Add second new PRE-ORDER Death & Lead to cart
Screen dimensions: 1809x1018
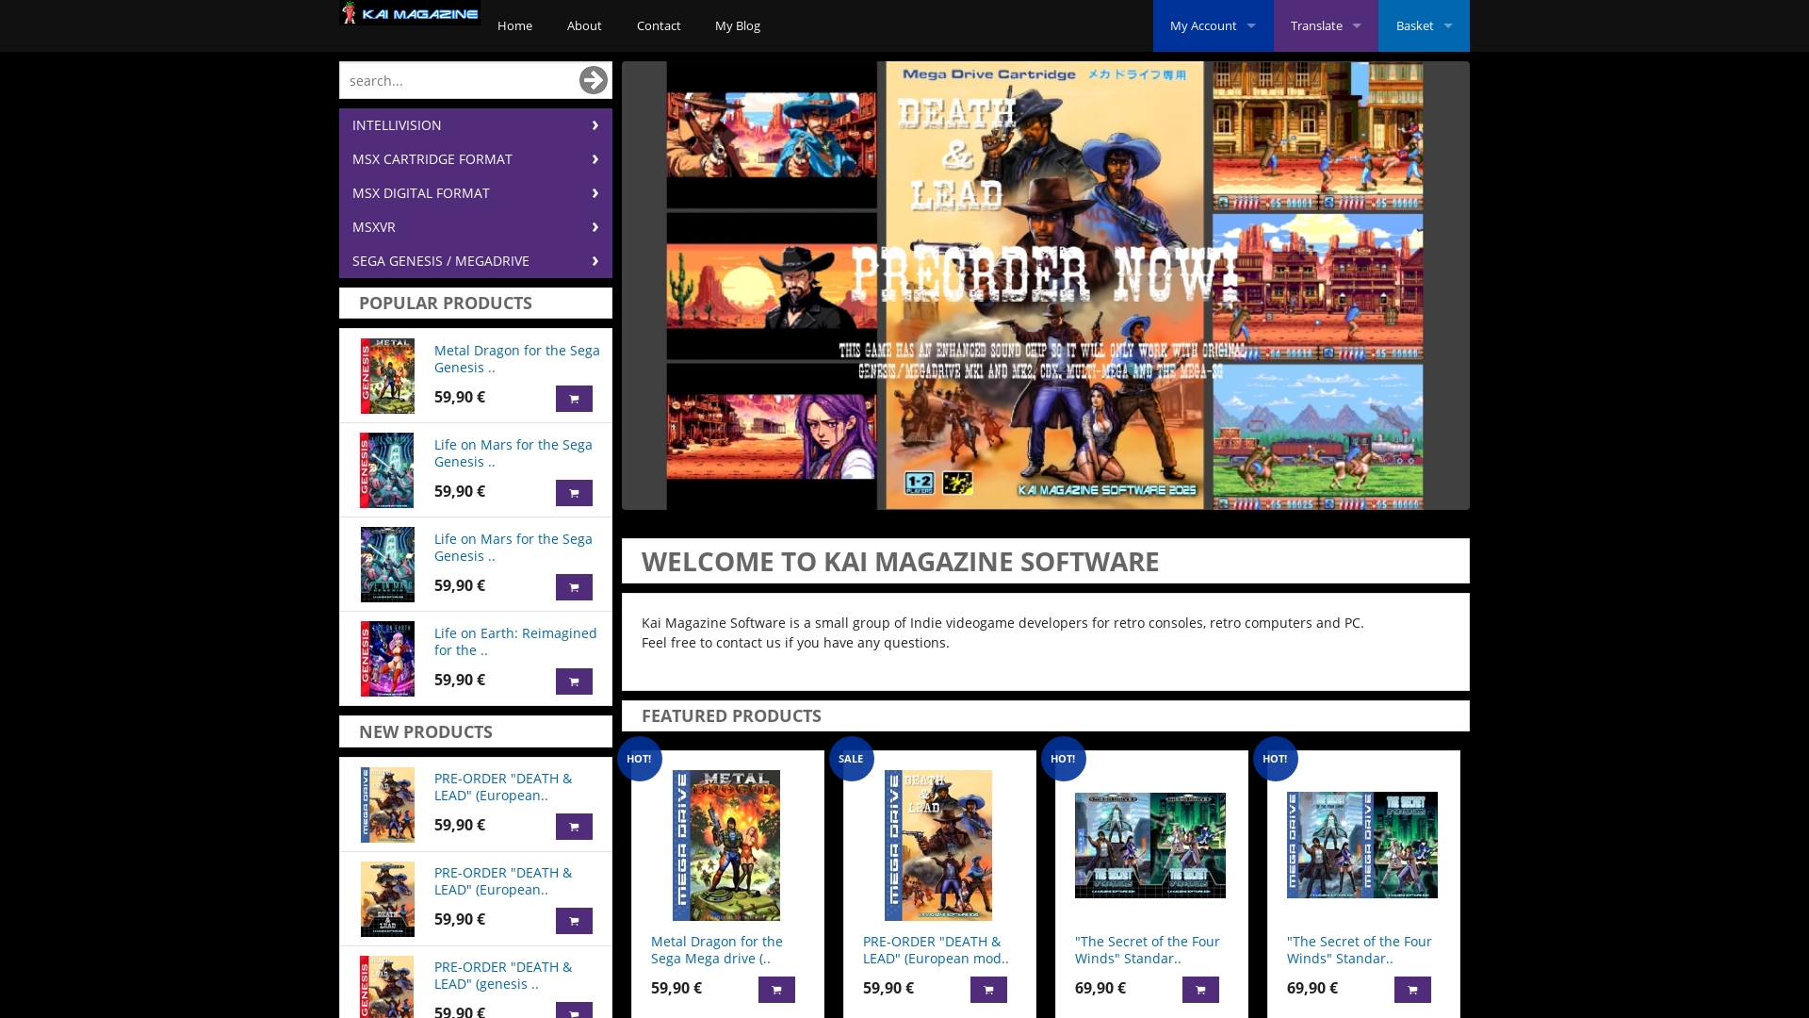point(574,921)
